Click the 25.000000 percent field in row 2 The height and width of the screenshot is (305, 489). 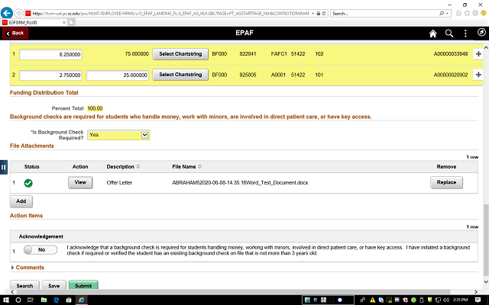[x=117, y=75]
